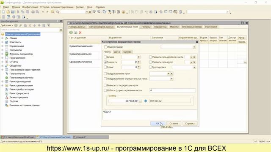Enable the Длина checkbox
Viewport: 271px width, 152px height.
105,57
